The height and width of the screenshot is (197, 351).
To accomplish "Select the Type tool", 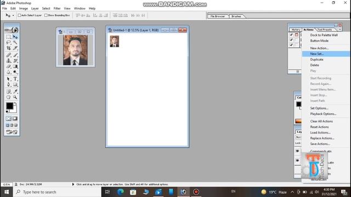I will (15, 79).
